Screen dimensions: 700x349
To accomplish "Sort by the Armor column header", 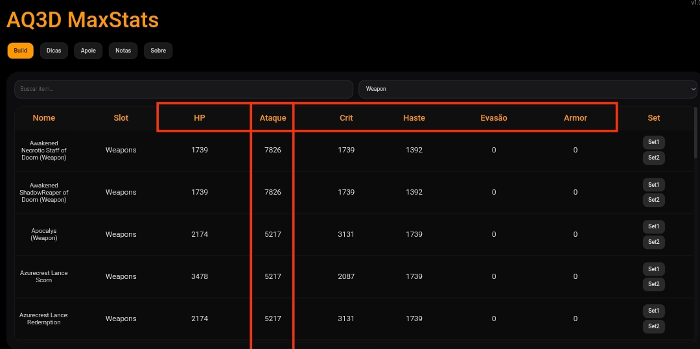I will tap(575, 118).
